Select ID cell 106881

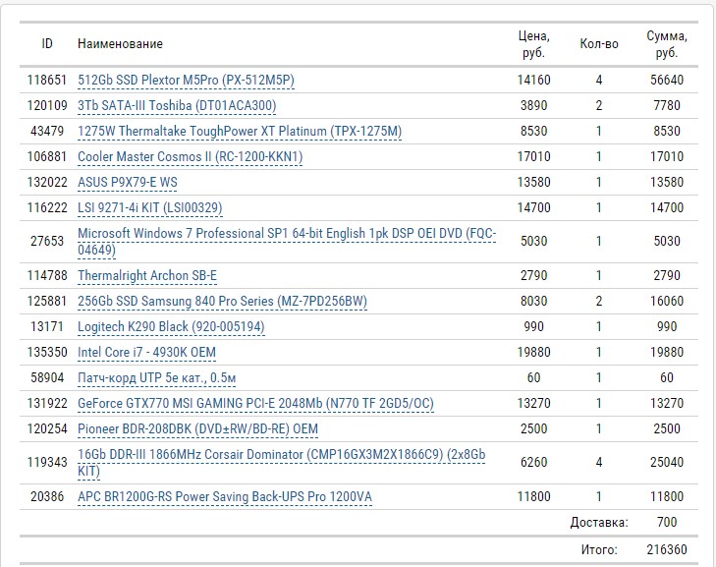[x=47, y=156]
